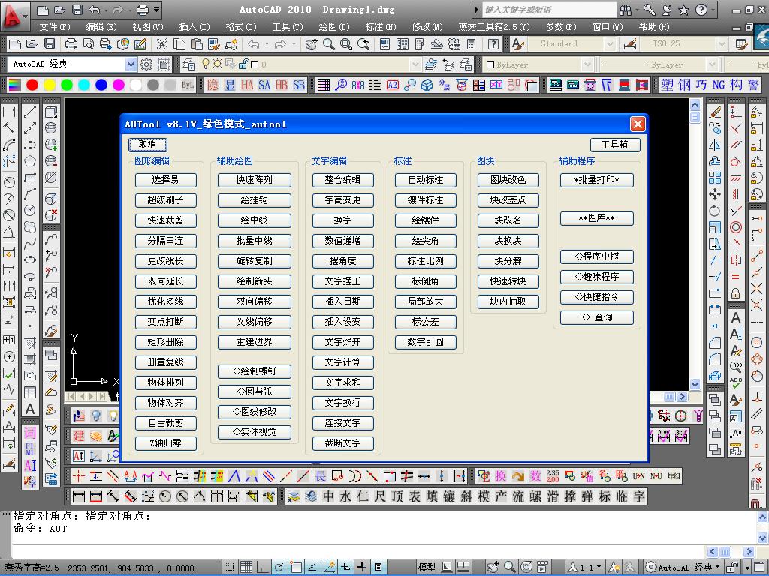Image resolution: width=769 pixels, height=576 pixels.
Task: Open the ByLayer color control dropdown
Action: (x=587, y=64)
